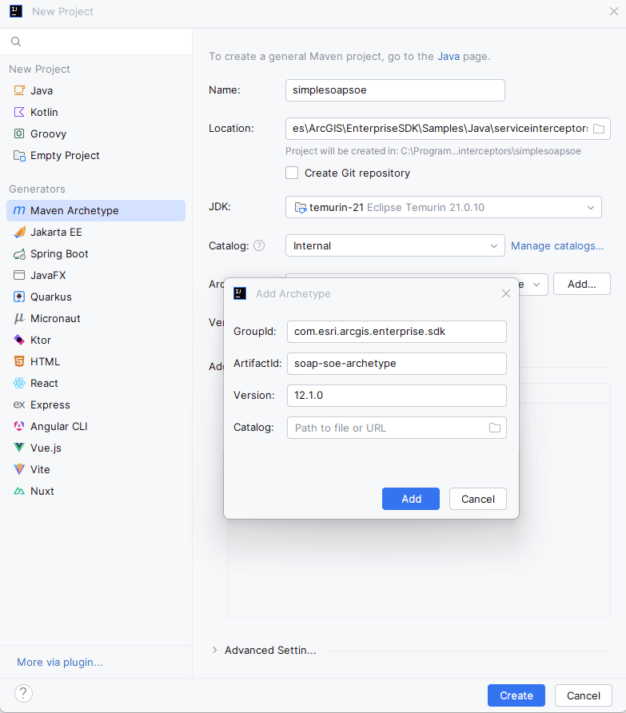The width and height of the screenshot is (626, 713).
Task: Enable Create Git repository checkbox
Action: [x=292, y=173]
